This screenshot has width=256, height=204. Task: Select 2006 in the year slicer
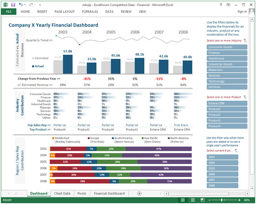222,174
